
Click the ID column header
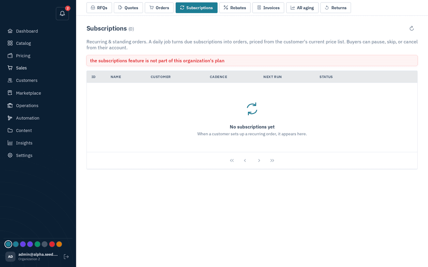[x=93, y=77]
